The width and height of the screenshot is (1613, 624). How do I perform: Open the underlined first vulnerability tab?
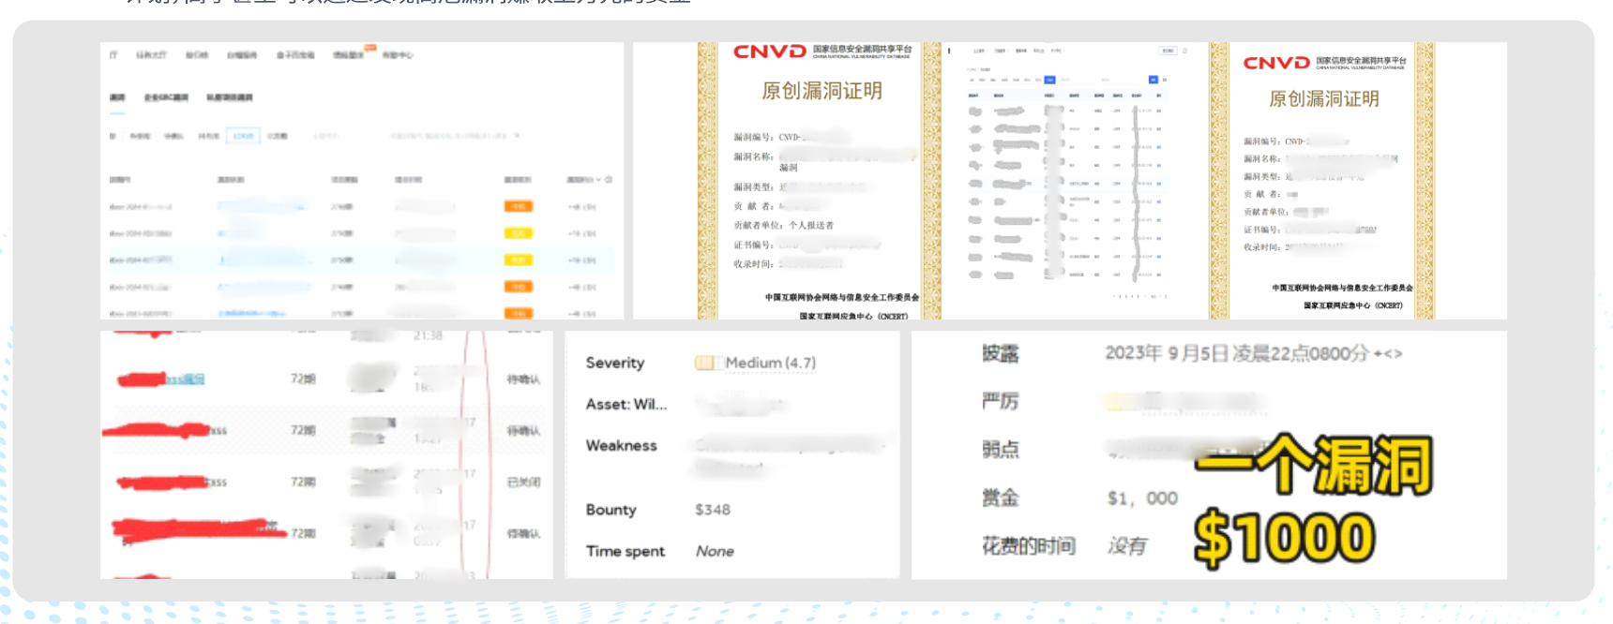point(117,97)
